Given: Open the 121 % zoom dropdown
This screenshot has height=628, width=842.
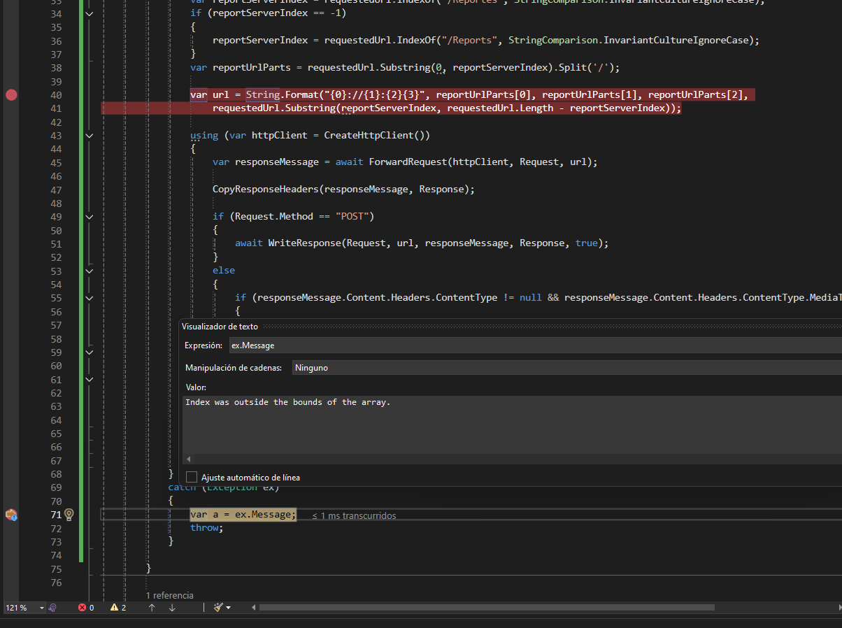Looking at the screenshot, I should [24, 608].
